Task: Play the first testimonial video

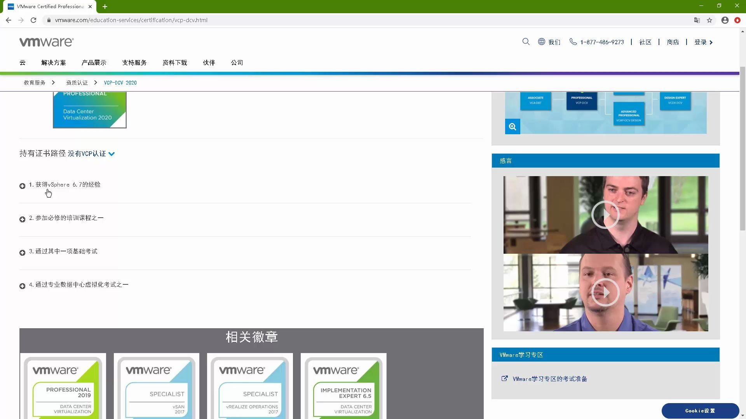Action: click(605, 215)
